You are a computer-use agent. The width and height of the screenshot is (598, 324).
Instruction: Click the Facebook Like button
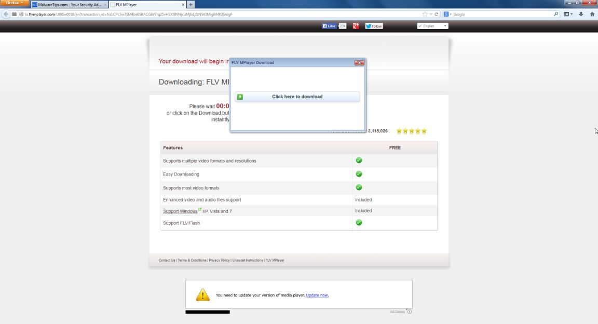click(329, 26)
